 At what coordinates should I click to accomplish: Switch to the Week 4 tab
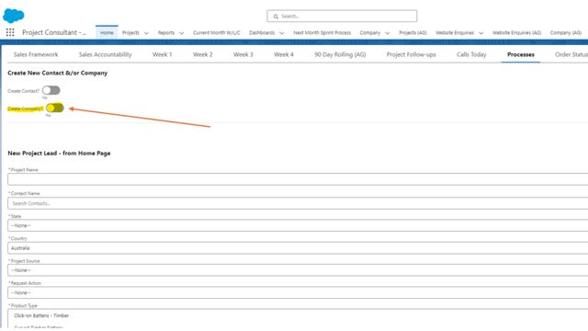284,54
